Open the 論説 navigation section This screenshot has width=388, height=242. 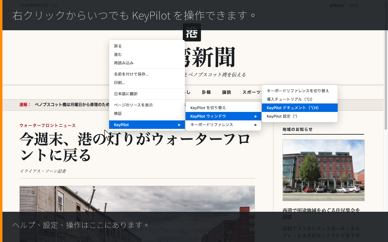226,92
